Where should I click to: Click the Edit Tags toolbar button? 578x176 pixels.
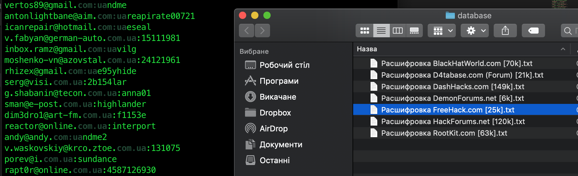[533, 31]
